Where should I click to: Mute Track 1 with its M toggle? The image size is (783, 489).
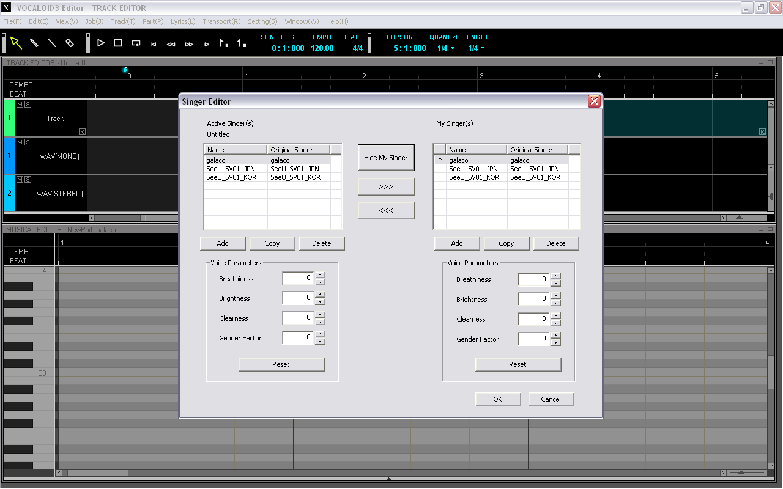pos(18,104)
